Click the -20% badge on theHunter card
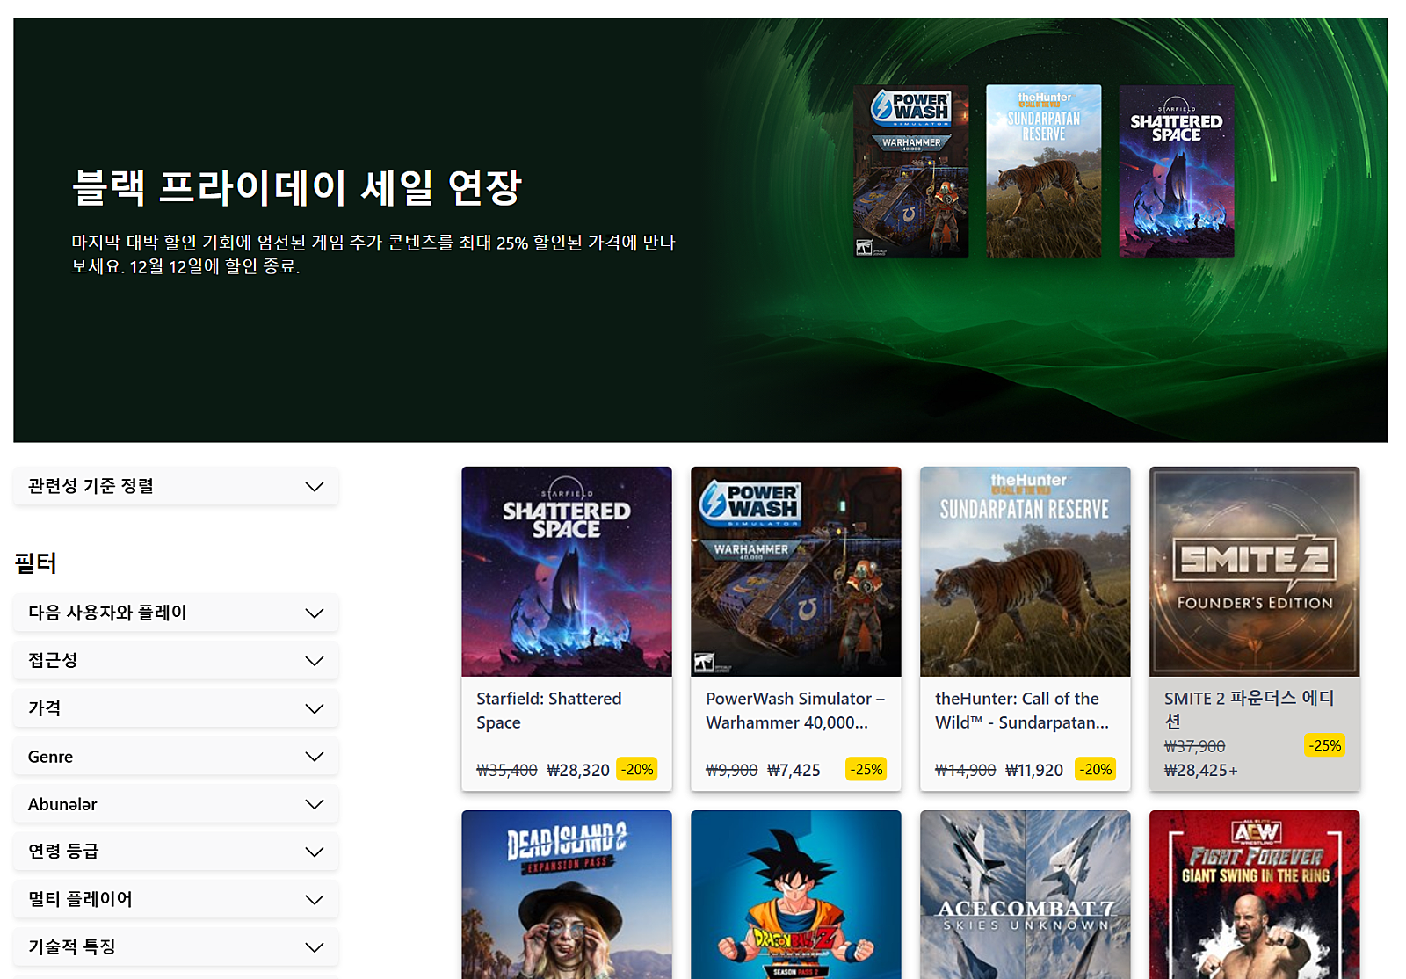Screen dimensions: 1406x979 point(1096,769)
